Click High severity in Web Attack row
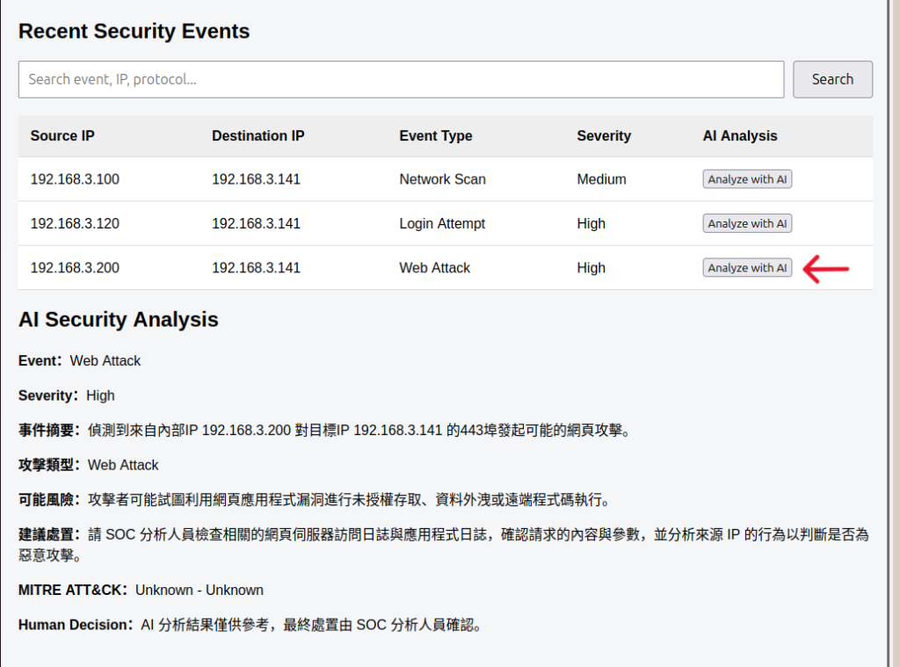The width and height of the screenshot is (900, 667). [x=592, y=267]
